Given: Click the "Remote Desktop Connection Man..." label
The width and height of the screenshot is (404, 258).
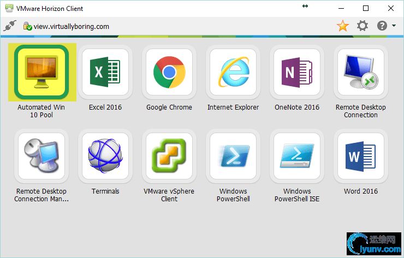Looking at the screenshot, I should pos(41,195).
